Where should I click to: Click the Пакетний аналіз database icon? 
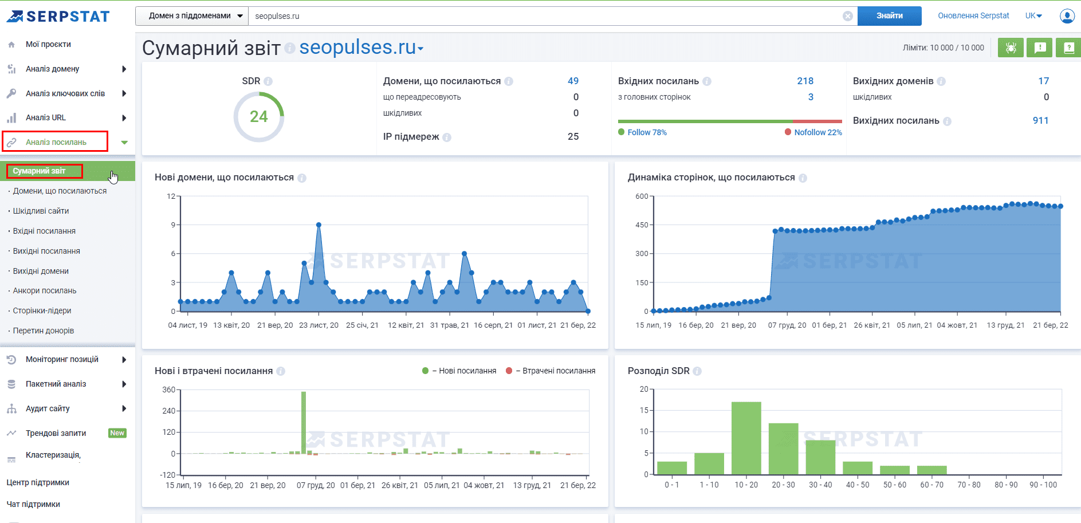pos(11,384)
